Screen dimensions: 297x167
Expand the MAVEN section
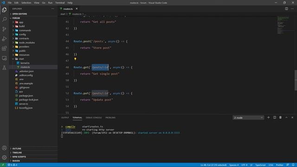tap(16, 161)
